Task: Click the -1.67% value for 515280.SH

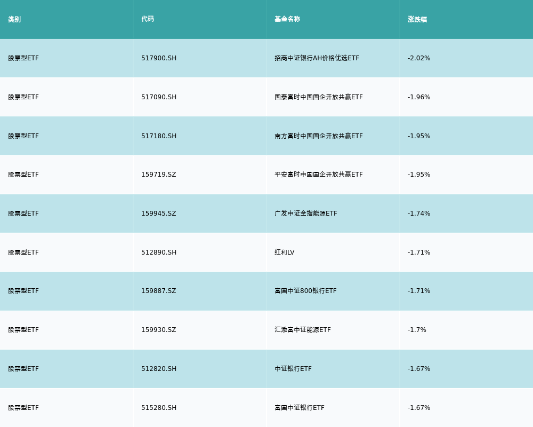Action: coord(419,408)
